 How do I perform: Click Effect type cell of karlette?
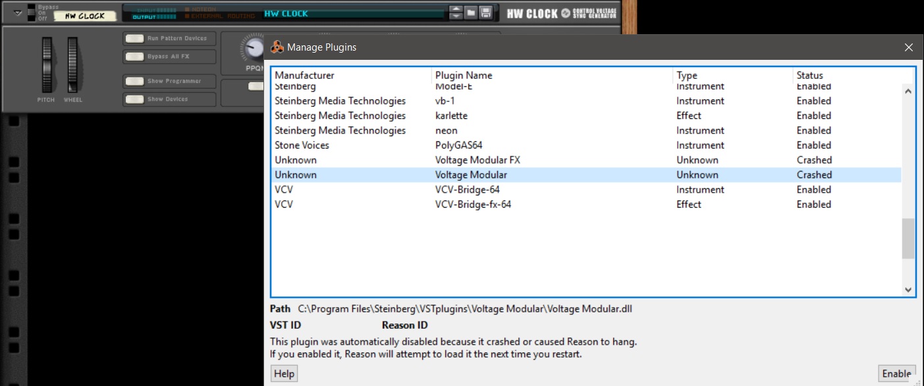pos(688,116)
